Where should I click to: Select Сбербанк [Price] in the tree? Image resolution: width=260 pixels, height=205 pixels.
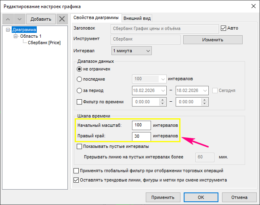tap(44, 43)
